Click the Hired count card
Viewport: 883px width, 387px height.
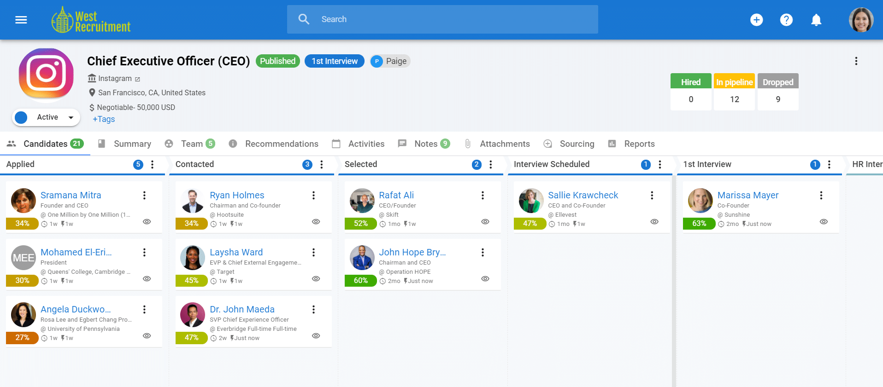pos(691,92)
